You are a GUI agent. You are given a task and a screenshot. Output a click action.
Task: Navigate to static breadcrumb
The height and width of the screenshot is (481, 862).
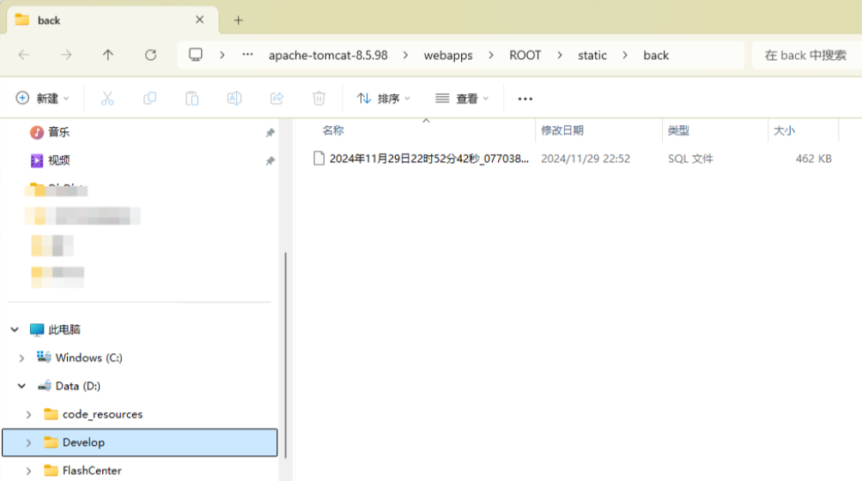click(592, 56)
